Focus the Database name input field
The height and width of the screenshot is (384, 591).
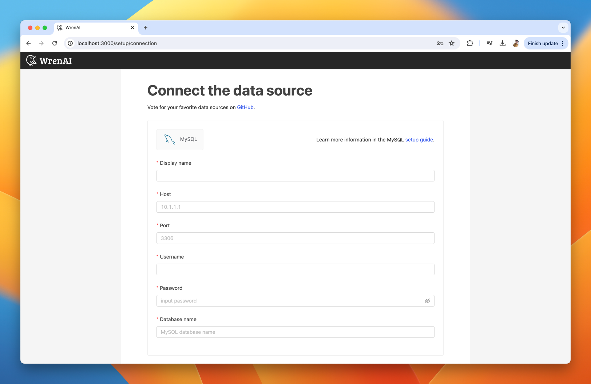pos(295,332)
